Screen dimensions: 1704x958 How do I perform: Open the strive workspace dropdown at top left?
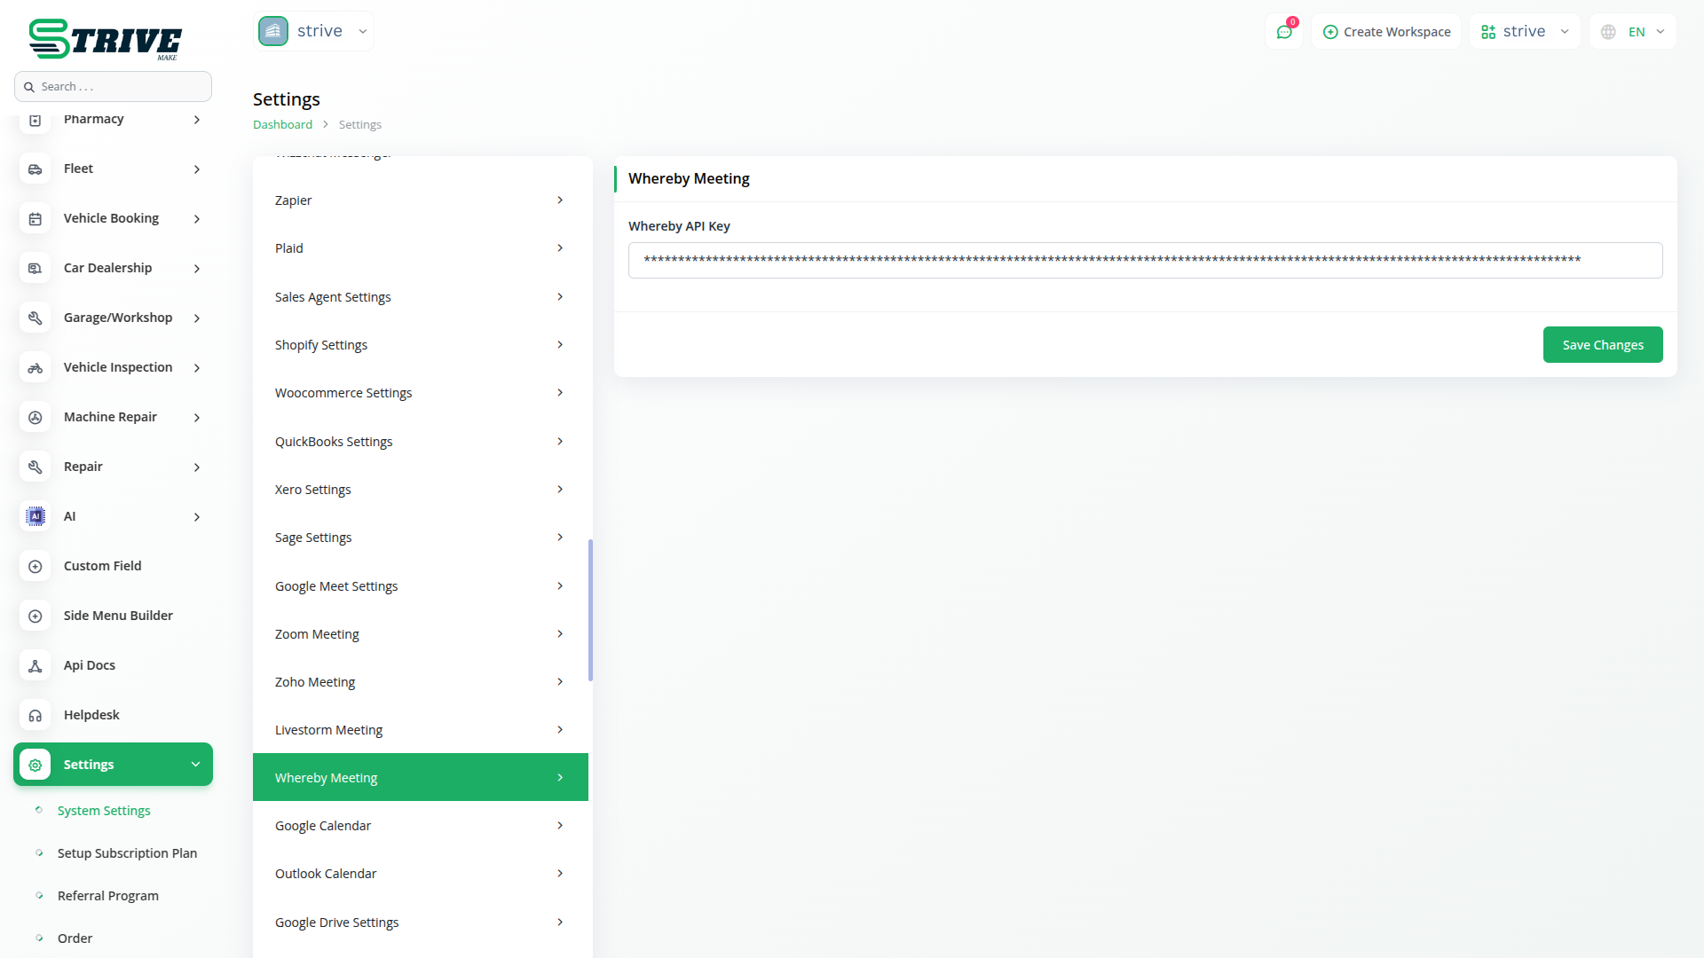pyautogui.click(x=313, y=31)
